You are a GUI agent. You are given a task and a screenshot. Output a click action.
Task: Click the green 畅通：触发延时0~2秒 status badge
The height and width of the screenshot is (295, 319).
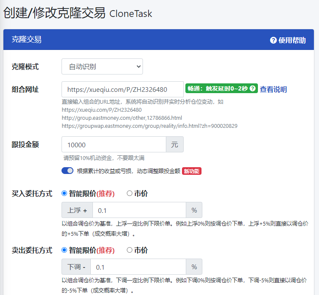[x=221, y=88]
